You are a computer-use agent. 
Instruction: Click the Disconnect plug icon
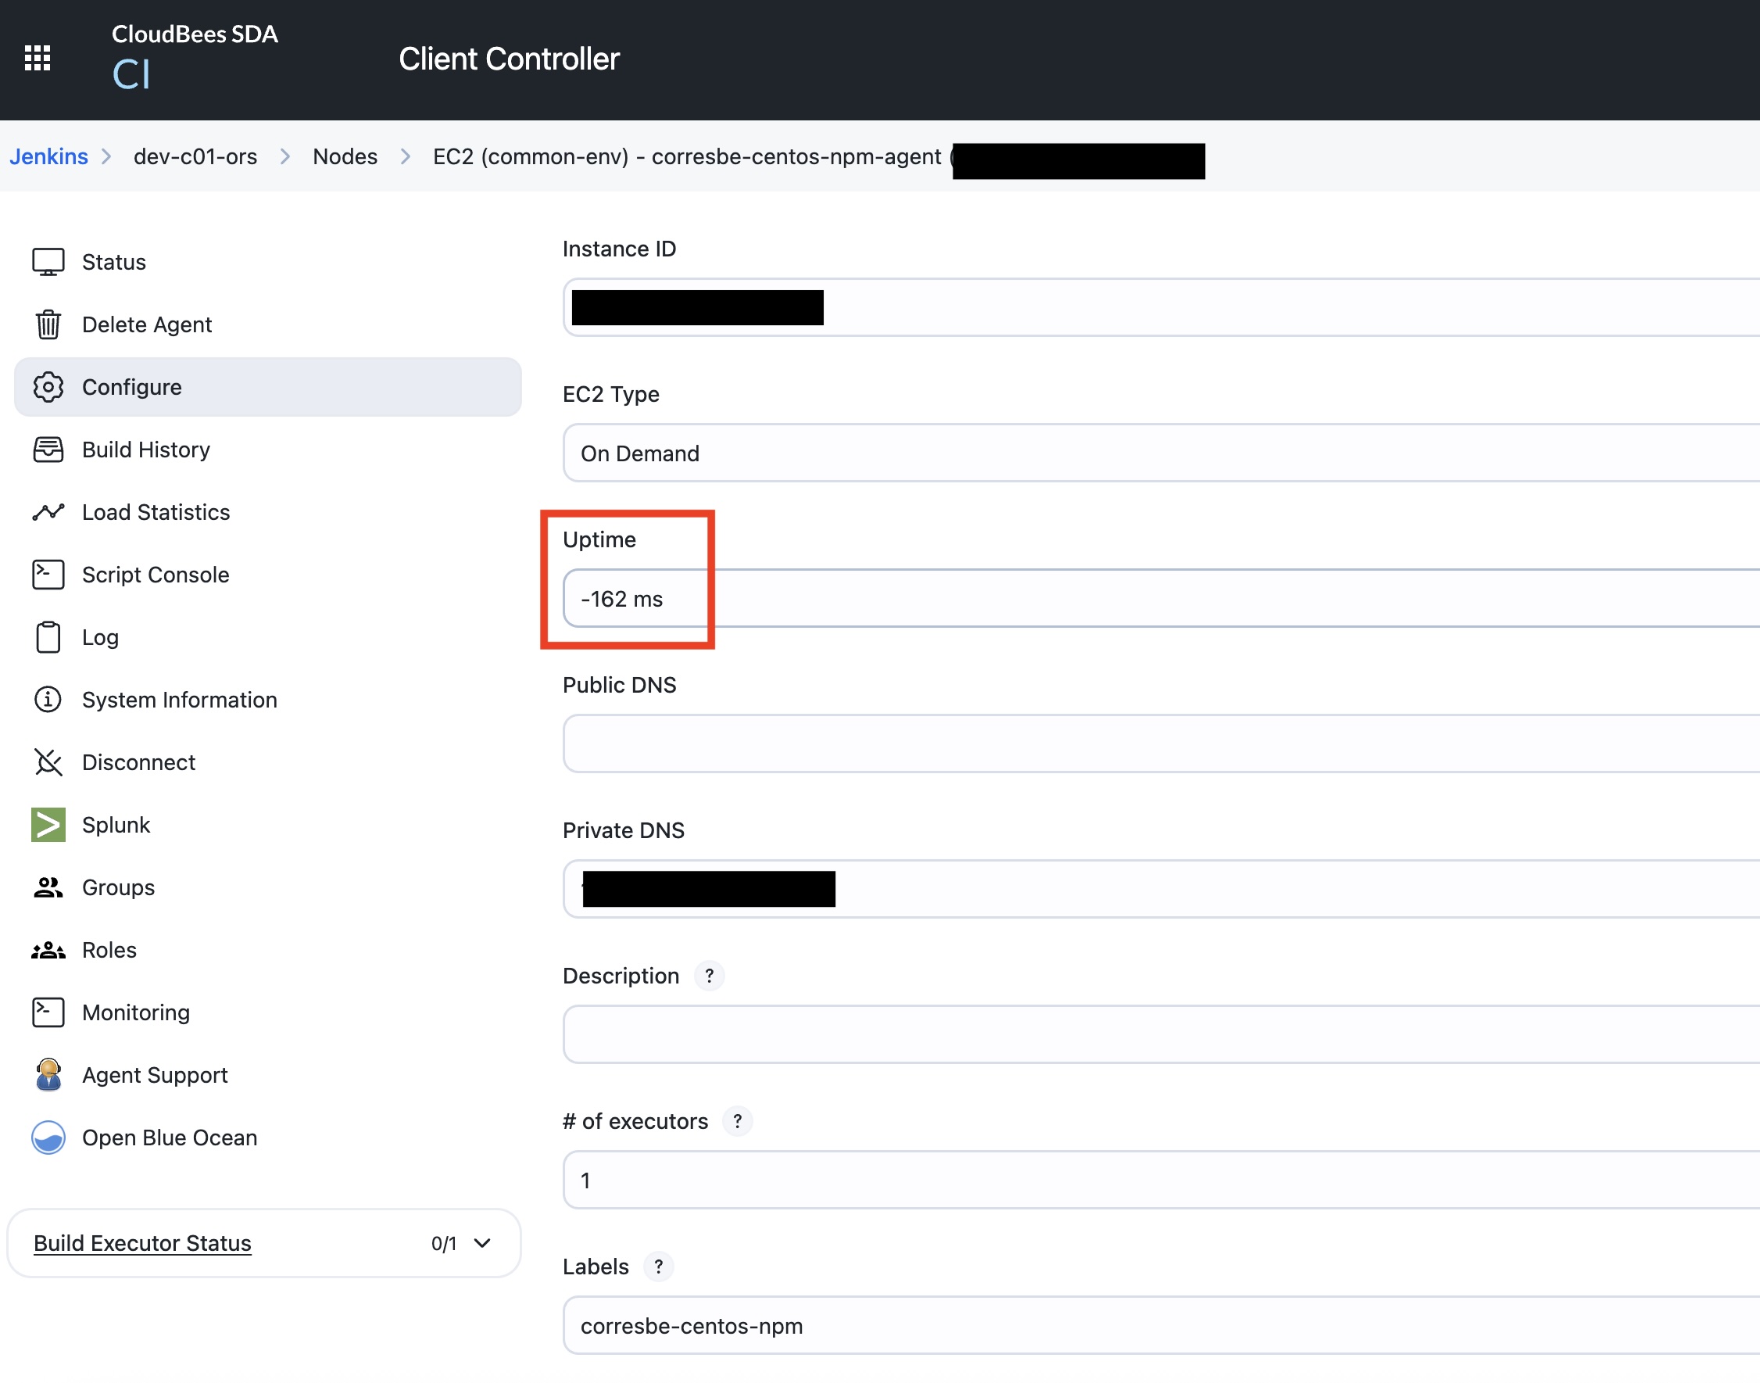tap(48, 762)
